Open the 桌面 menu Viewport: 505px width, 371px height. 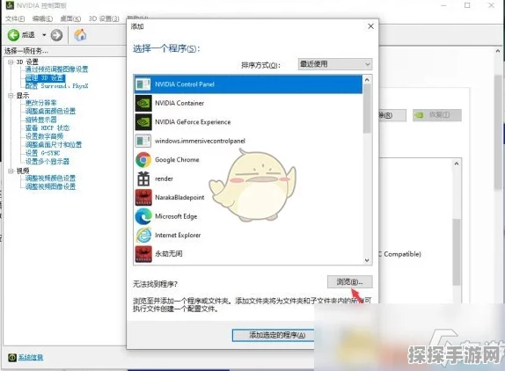[x=70, y=18]
